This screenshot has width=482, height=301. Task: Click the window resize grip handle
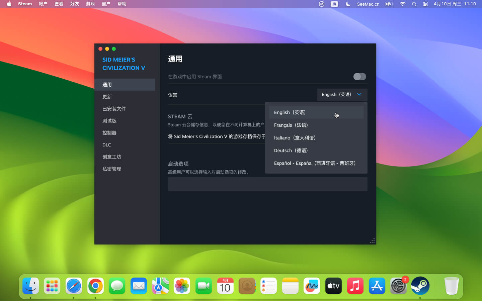point(372,241)
